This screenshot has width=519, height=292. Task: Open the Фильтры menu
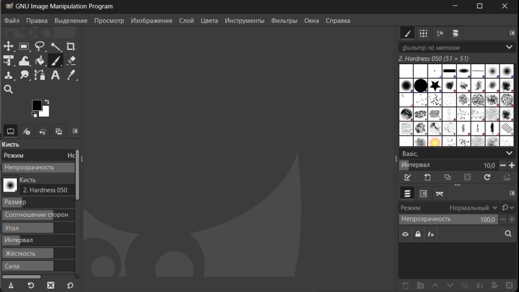pyautogui.click(x=284, y=21)
